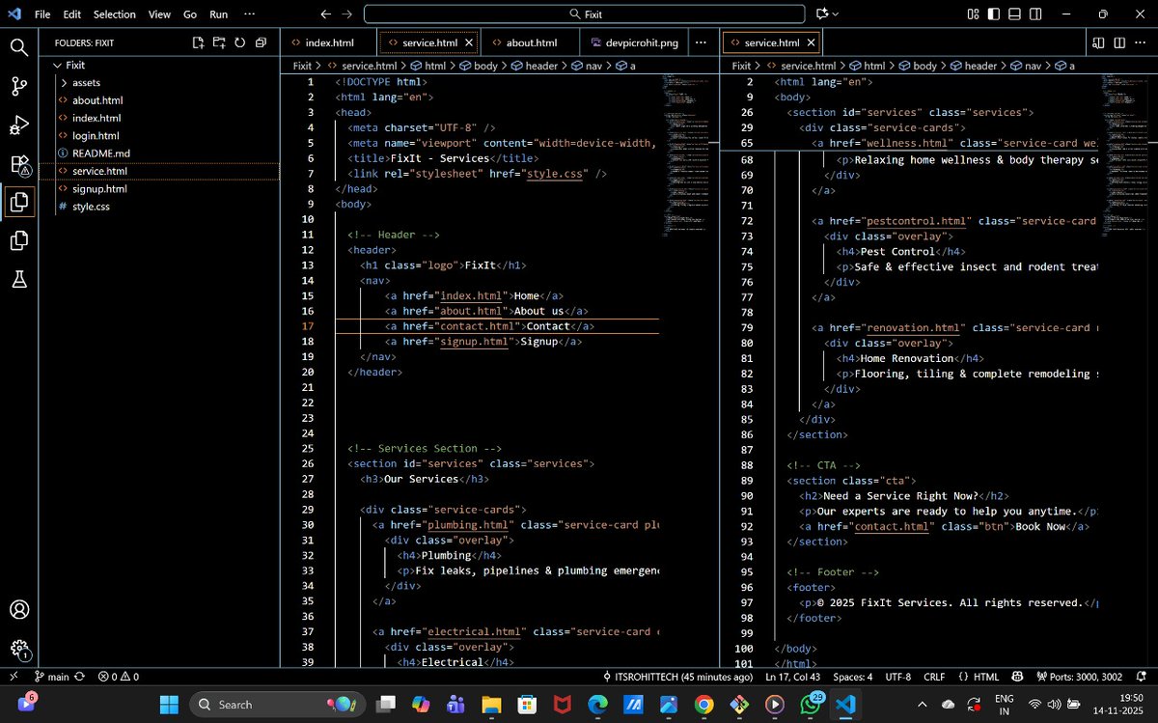
Task: Open the Go menu
Action: pyautogui.click(x=190, y=14)
